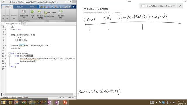Click the help question mark icon
Image resolution: width=187 pixels, height=105 pixels.
tap(70, 7)
